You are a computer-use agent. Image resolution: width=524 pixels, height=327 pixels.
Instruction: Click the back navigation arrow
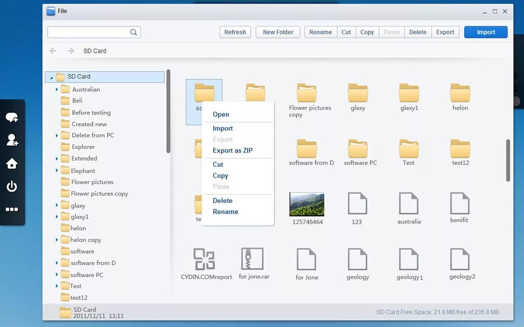pyautogui.click(x=53, y=51)
